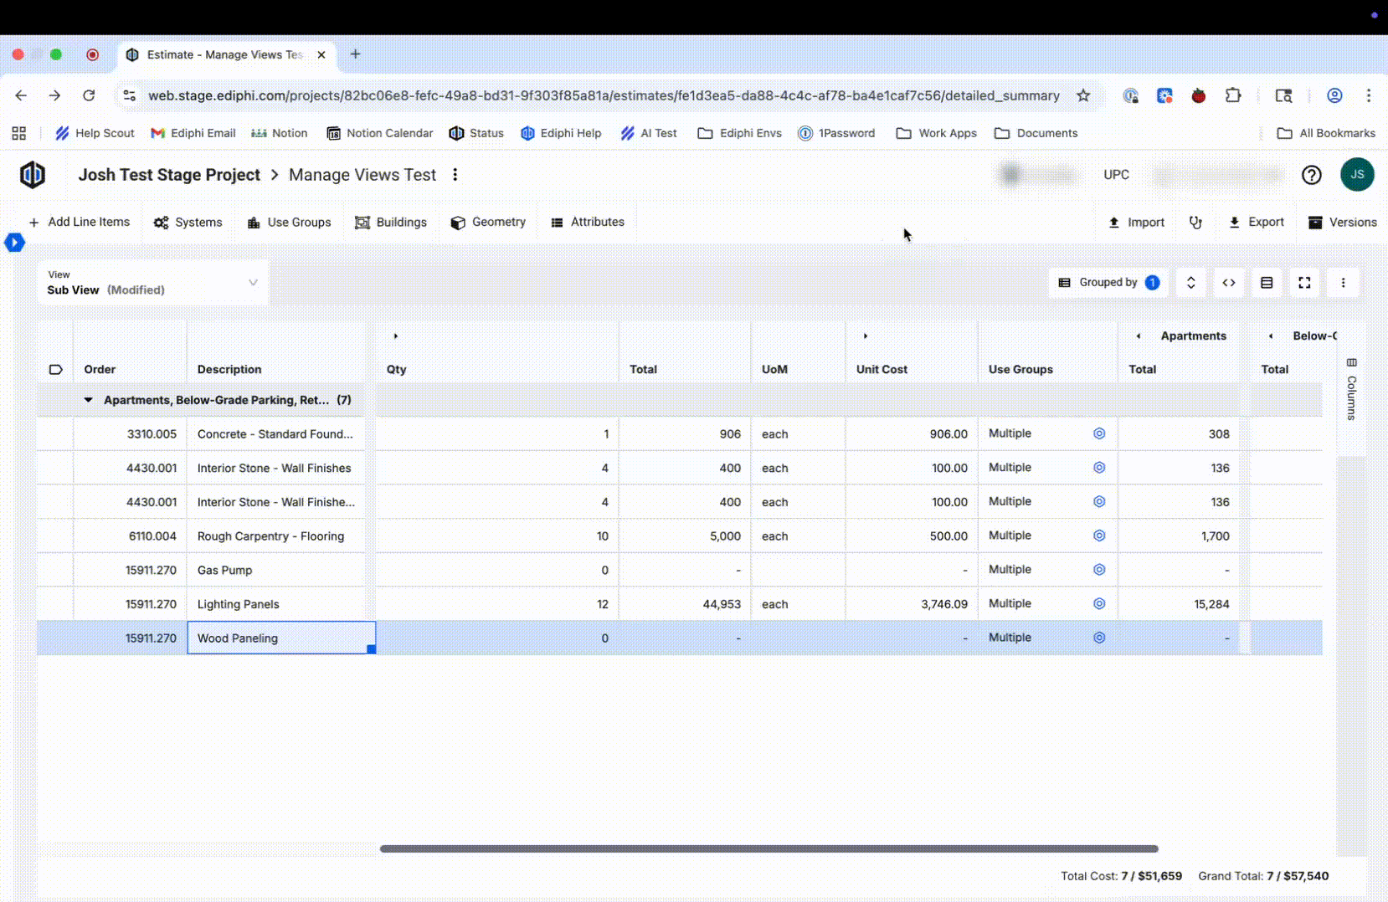The height and width of the screenshot is (902, 1388).
Task: Click the Export button
Action: (x=1256, y=223)
